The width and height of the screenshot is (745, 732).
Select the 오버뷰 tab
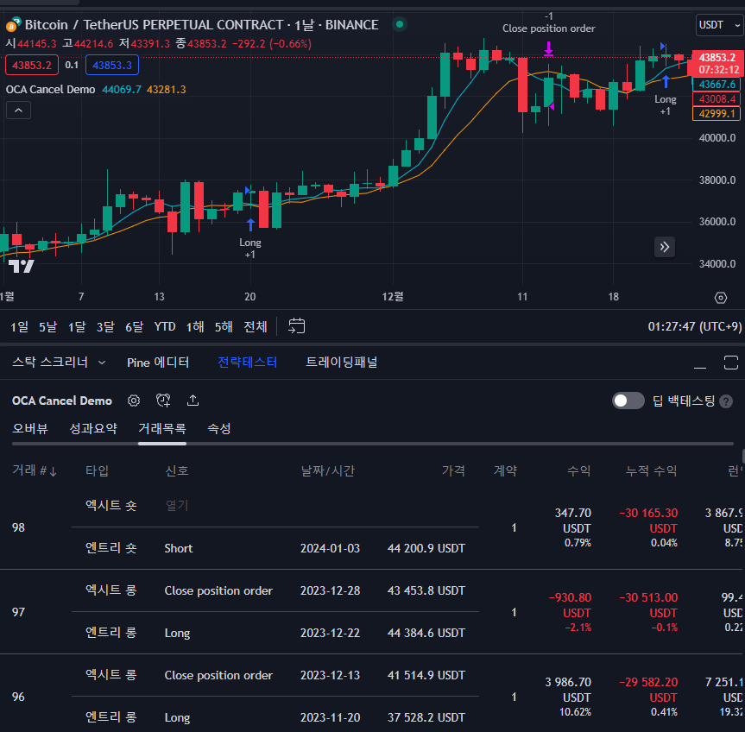coord(30,428)
